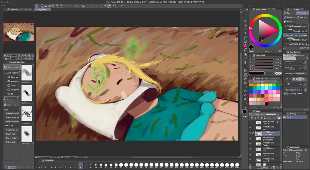This screenshot has height=170, width=310.
Task: Select the Pen sub tool group
Action: pos(289,13)
